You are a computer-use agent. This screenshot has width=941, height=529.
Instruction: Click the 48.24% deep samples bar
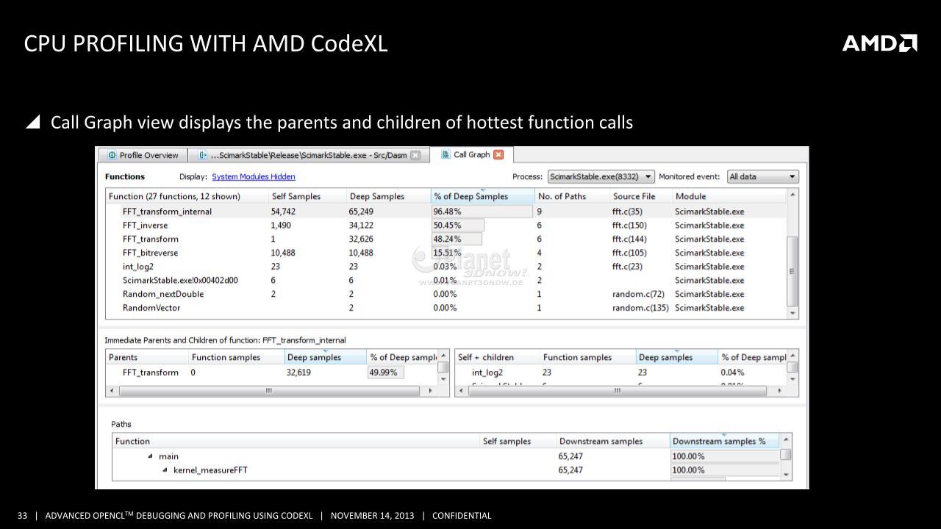457,239
